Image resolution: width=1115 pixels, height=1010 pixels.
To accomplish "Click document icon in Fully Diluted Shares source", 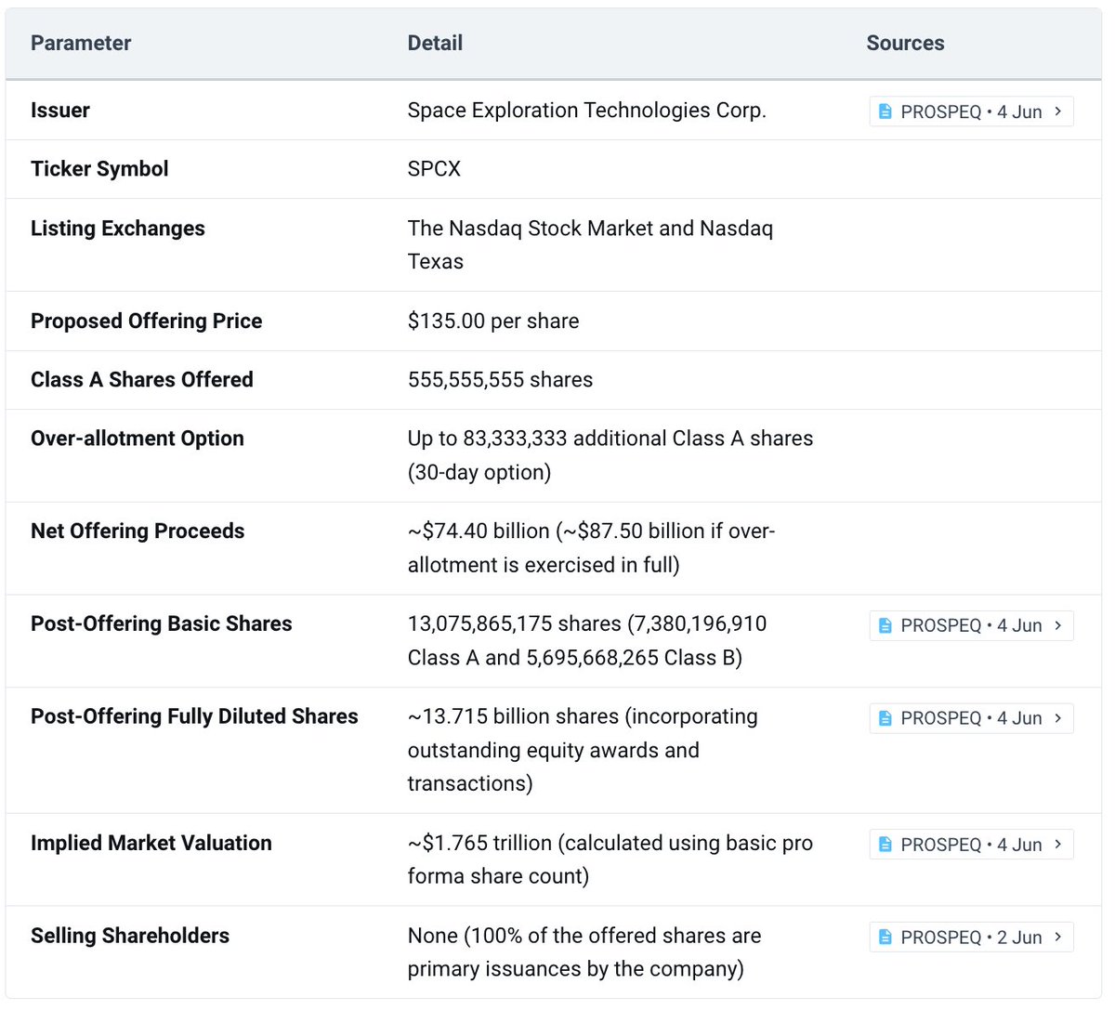I will [x=885, y=718].
